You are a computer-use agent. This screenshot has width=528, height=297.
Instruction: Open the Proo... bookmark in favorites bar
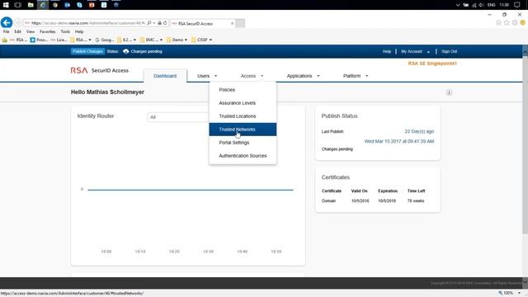[x=39, y=40]
